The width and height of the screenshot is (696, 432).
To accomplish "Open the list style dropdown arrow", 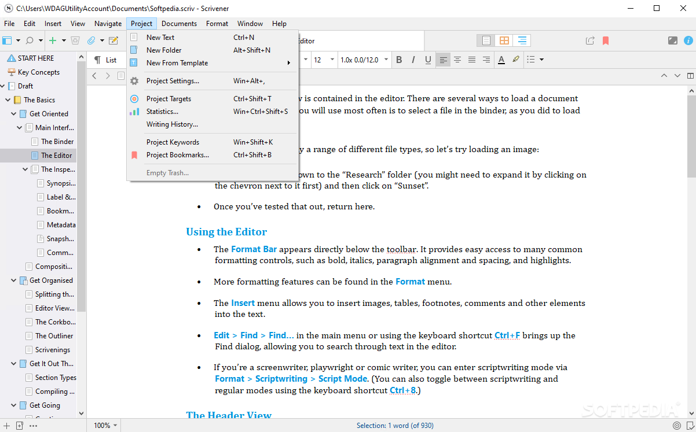I will [541, 60].
